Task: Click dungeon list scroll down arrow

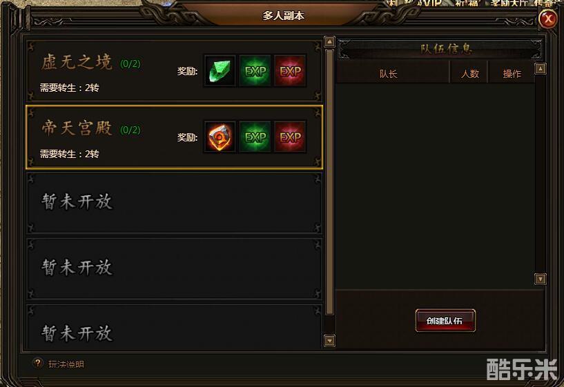Action: 329,341
